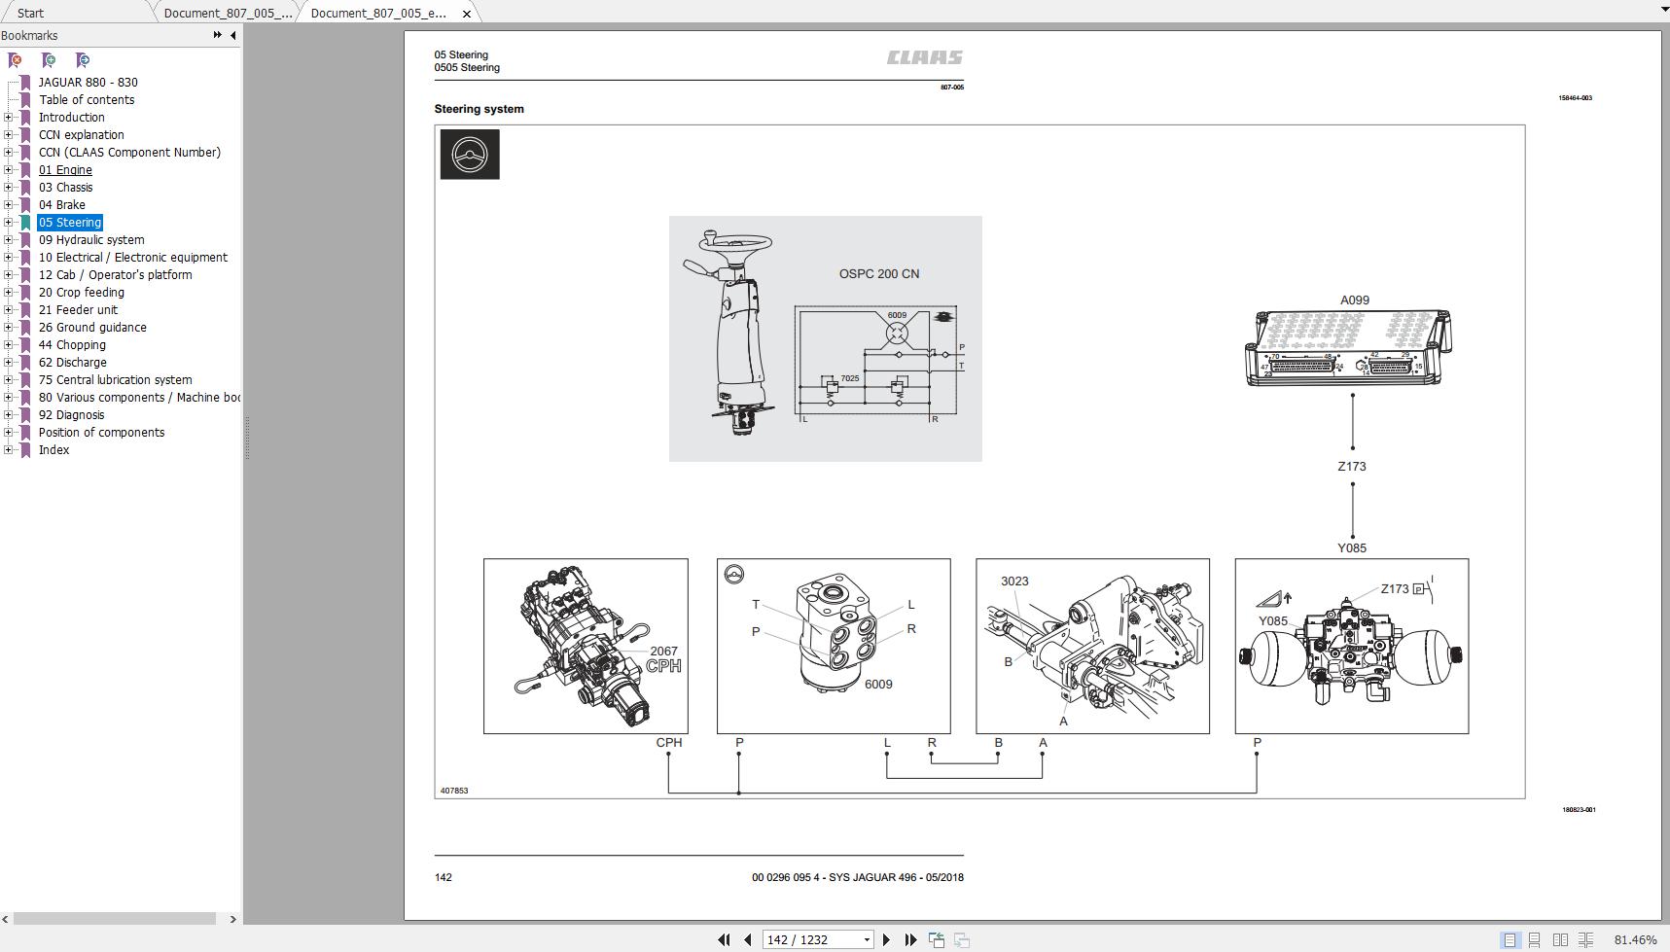Screen dimensions: 1670x952
Task: Click the Index bookmark icon
Action: (x=26, y=450)
